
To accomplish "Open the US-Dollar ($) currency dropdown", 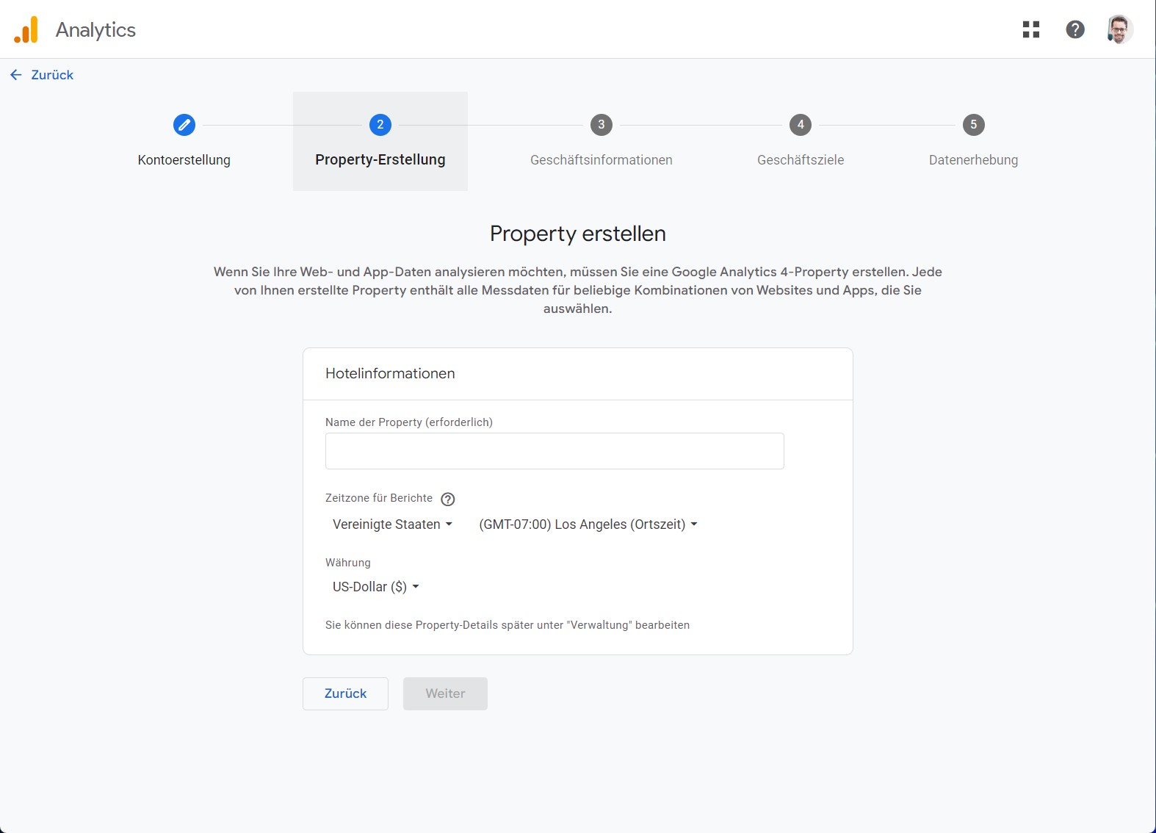I will coord(375,587).
